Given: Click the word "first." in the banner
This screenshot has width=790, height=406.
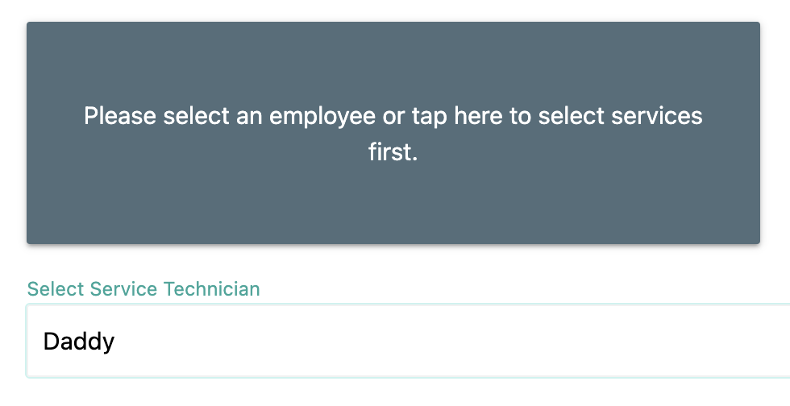Looking at the screenshot, I should tap(393, 152).
